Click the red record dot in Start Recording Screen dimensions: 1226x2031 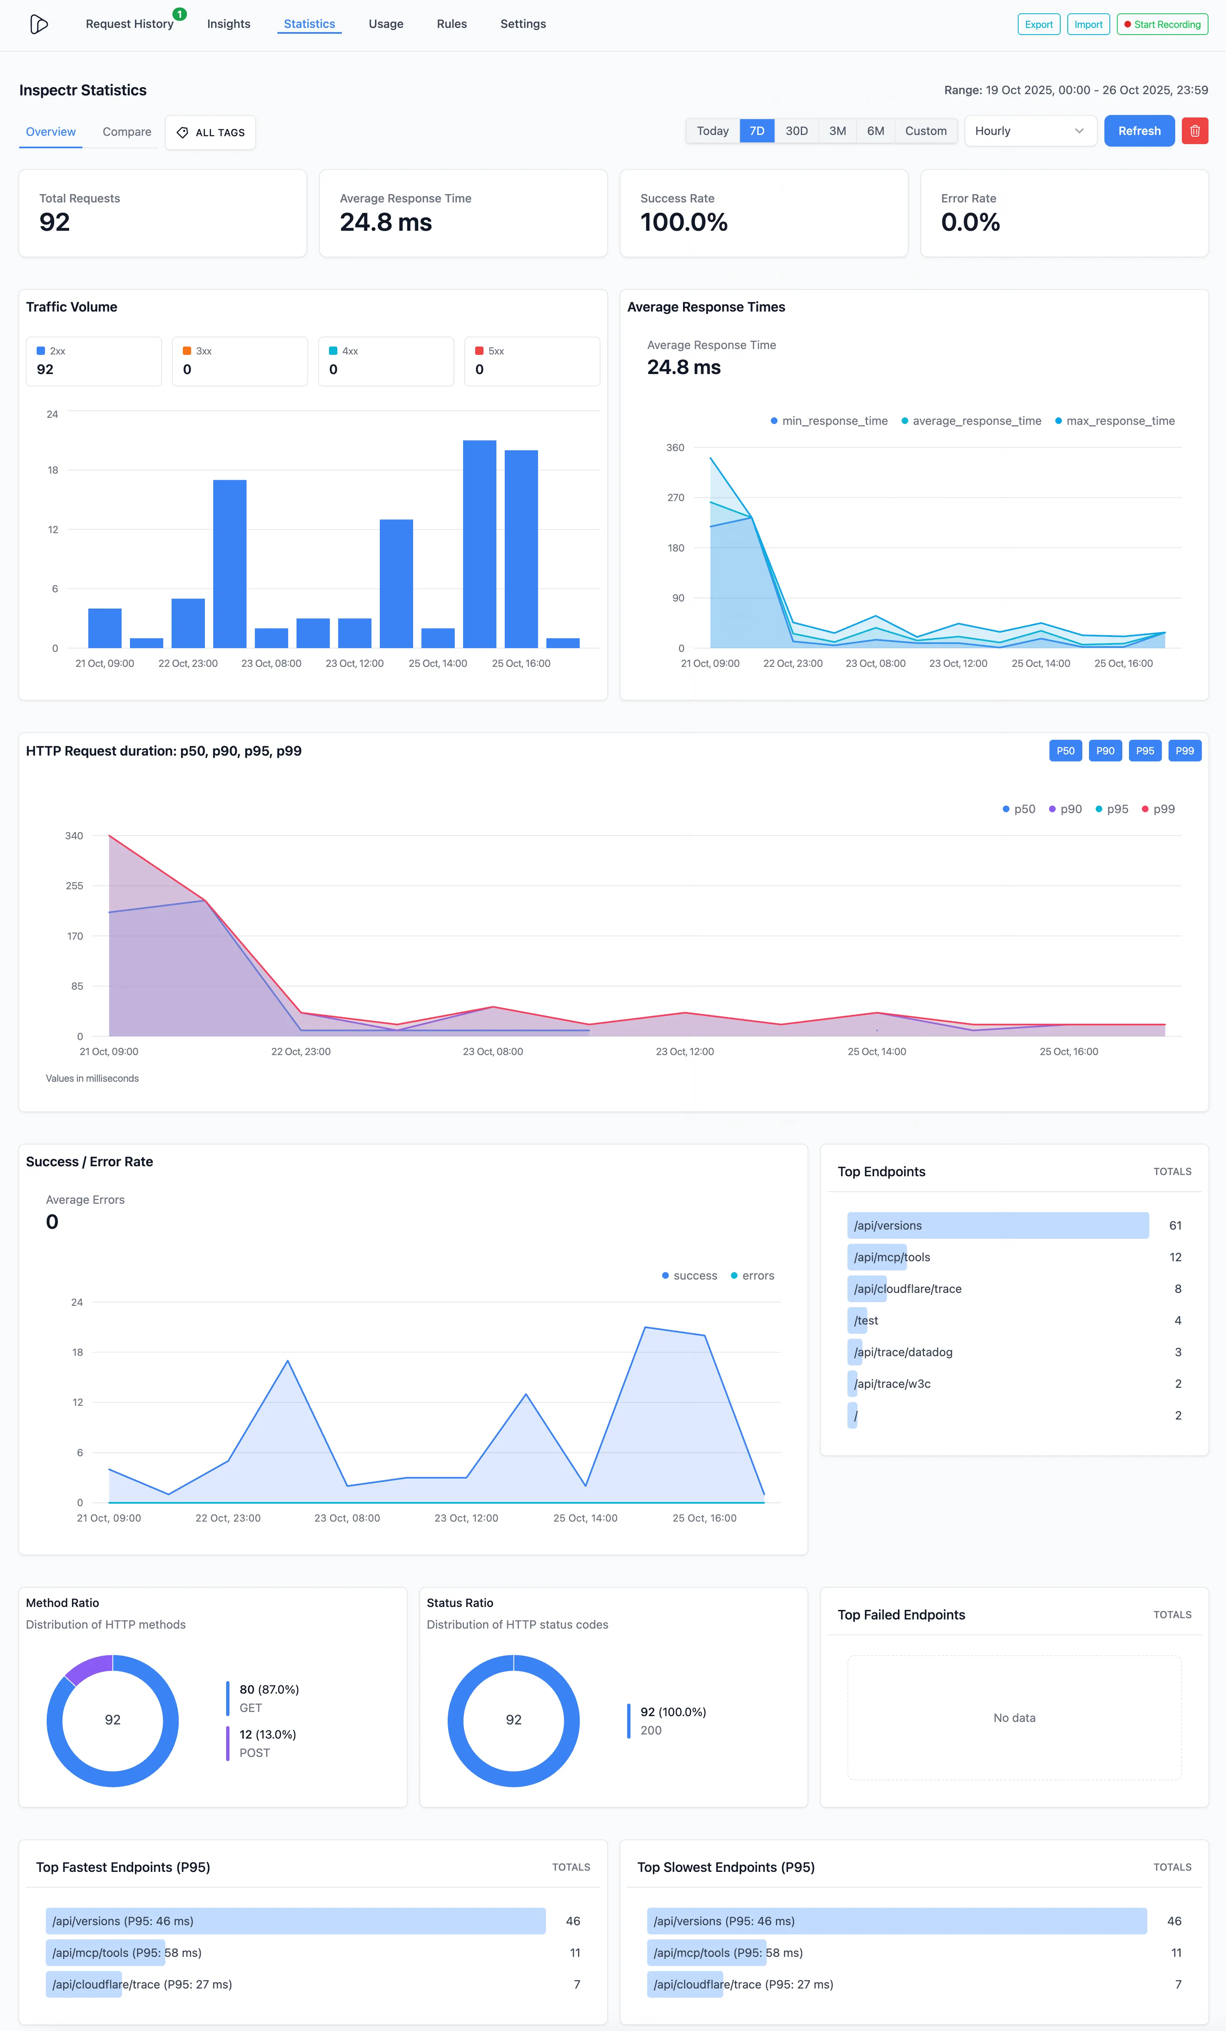point(1128,24)
